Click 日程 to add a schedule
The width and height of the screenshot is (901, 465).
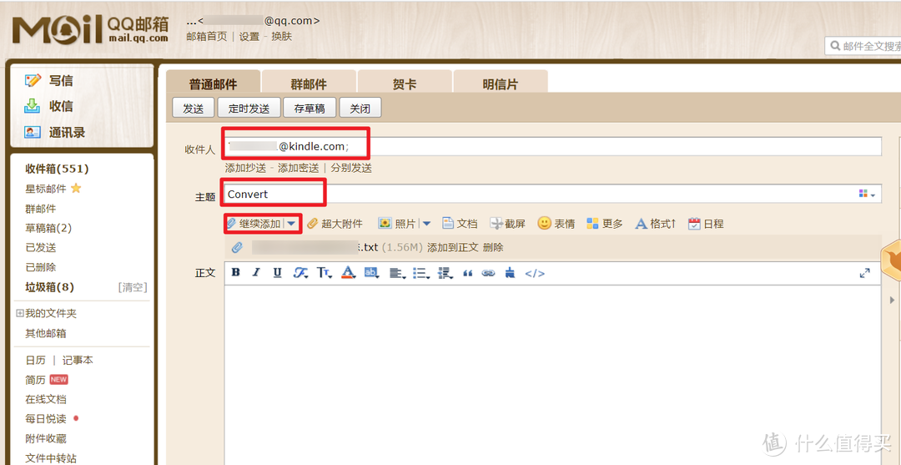(x=706, y=224)
